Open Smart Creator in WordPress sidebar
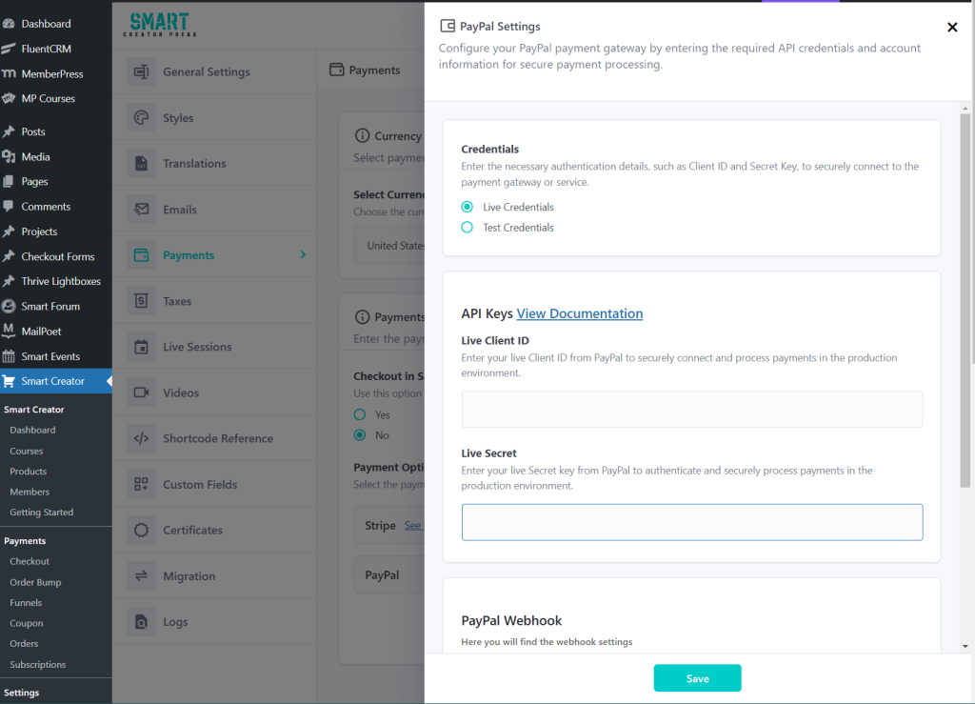 coord(53,381)
